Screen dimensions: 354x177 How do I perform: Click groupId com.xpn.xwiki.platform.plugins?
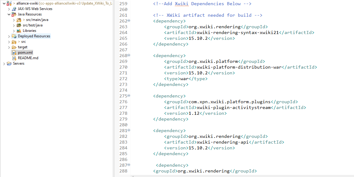coord(230,102)
